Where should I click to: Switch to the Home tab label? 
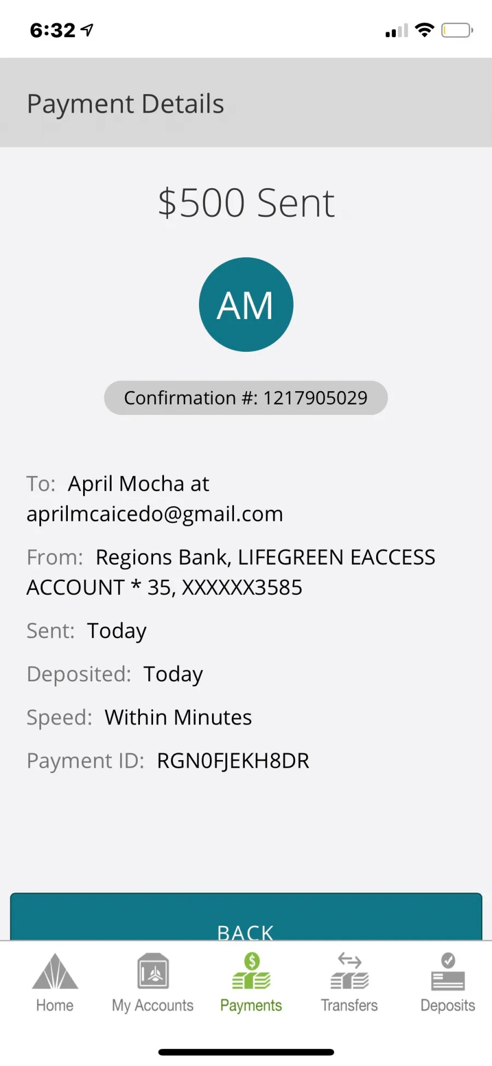pyautogui.click(x=55, y=1005)
